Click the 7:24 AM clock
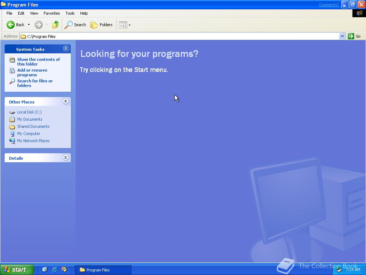 point(353,270)
